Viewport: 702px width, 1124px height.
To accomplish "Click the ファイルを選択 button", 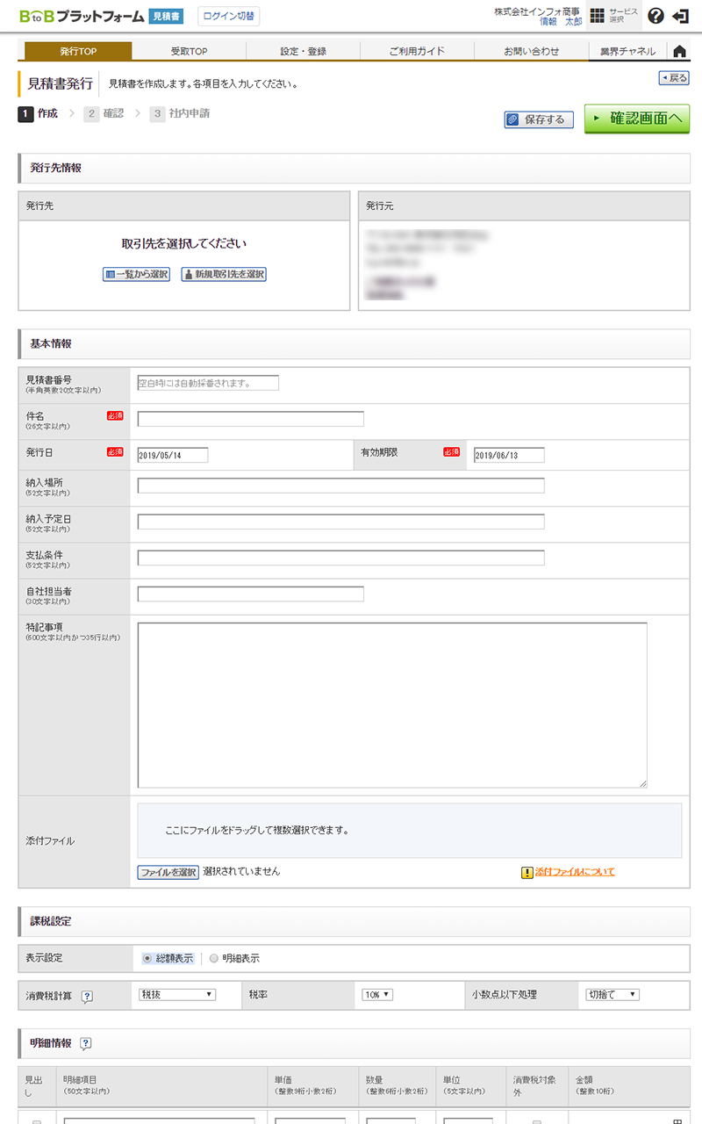I will click(x=168, y=872).
